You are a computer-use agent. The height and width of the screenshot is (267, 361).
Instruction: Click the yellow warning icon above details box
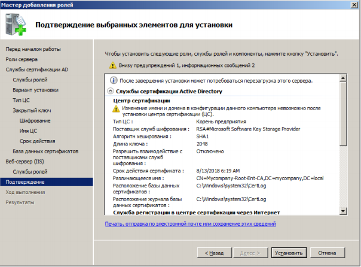[x=112, y=65]
